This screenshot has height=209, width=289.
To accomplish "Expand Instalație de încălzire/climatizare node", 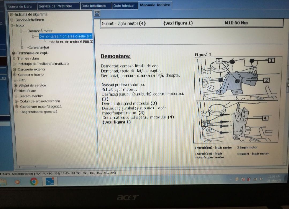I will [x=14, y=64].
